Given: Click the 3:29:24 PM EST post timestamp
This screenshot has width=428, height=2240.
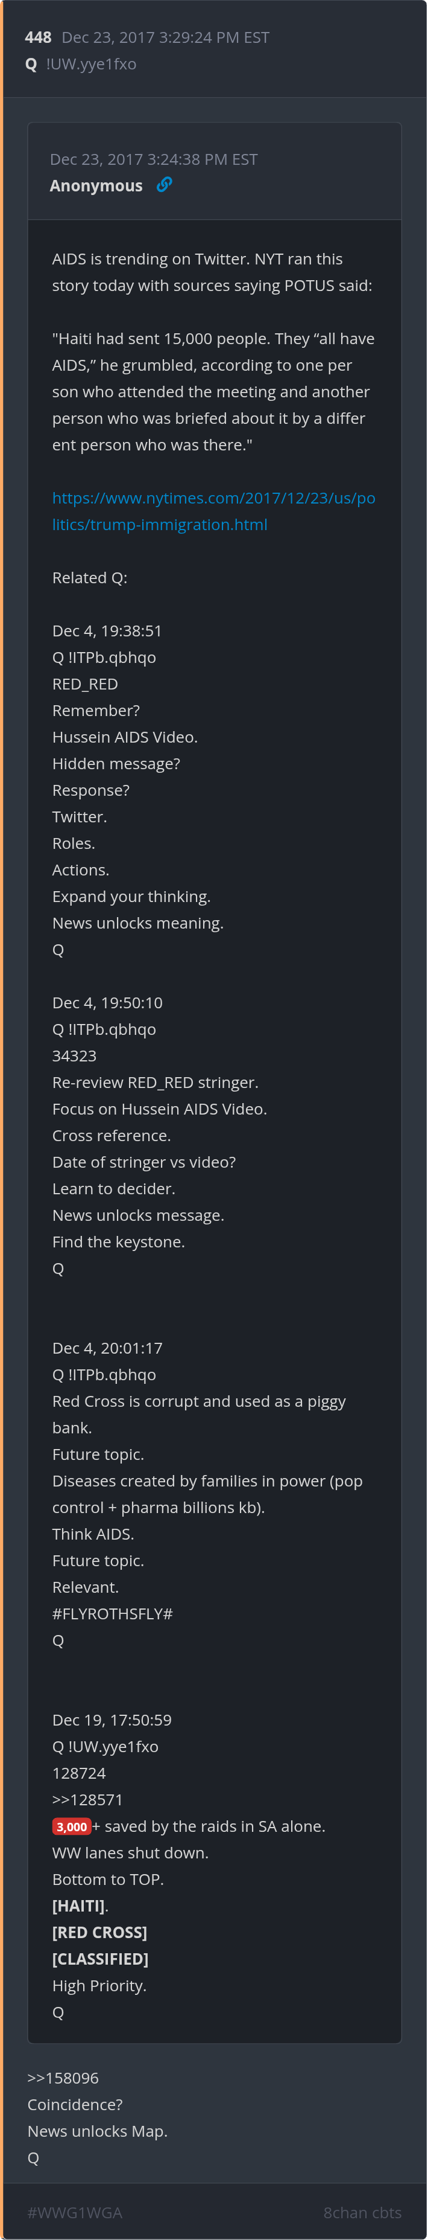Looking at the screenshot, I should [x=165, y=37].
